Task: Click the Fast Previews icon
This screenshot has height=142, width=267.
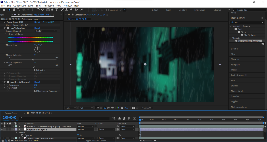Action: (97, 108)
